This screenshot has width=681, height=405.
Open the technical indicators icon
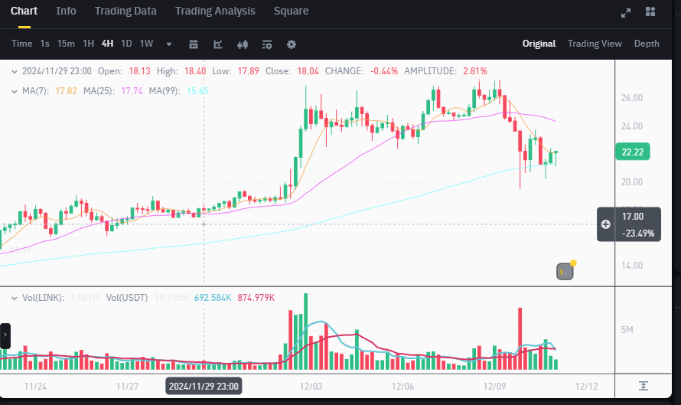pos(267,44)
